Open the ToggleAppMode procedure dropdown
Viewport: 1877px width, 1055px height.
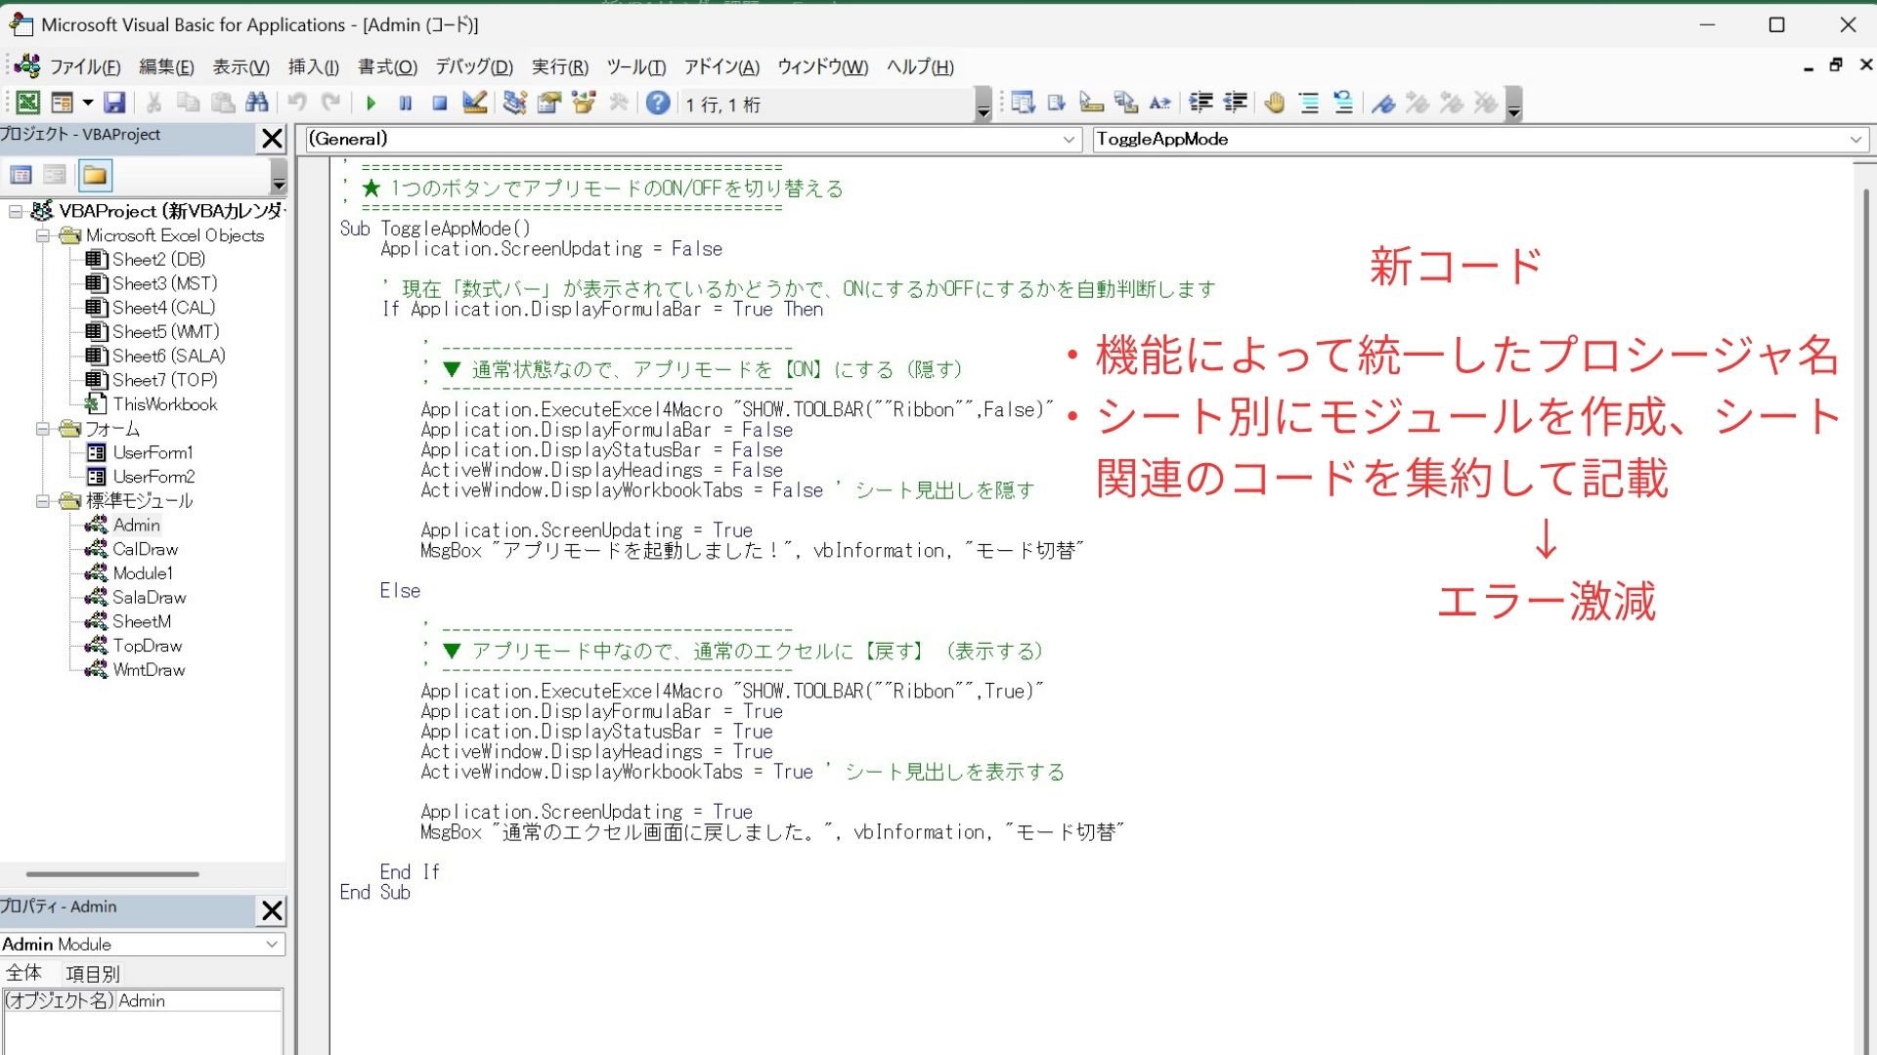coord(1855,140)
